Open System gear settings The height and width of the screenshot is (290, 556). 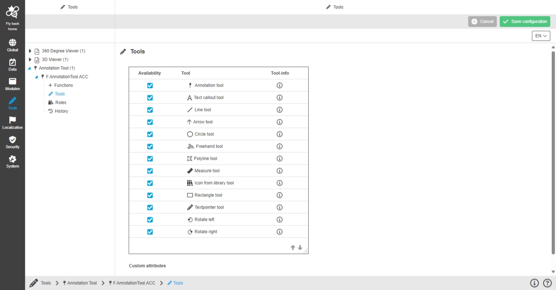12,159
